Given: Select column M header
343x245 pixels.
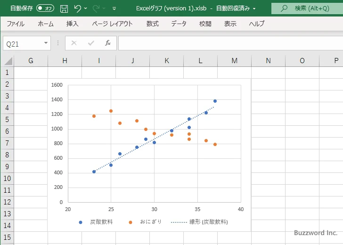Looking at the screenshot, I should pos(235,61).
